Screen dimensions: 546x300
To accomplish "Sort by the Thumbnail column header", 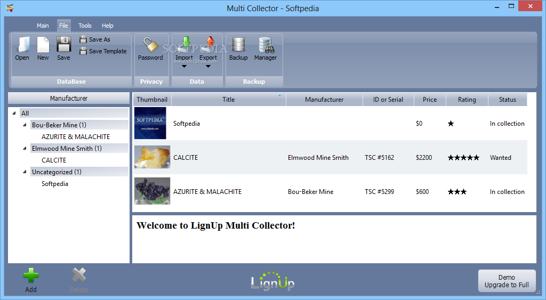I will click(x=152, y=100).
